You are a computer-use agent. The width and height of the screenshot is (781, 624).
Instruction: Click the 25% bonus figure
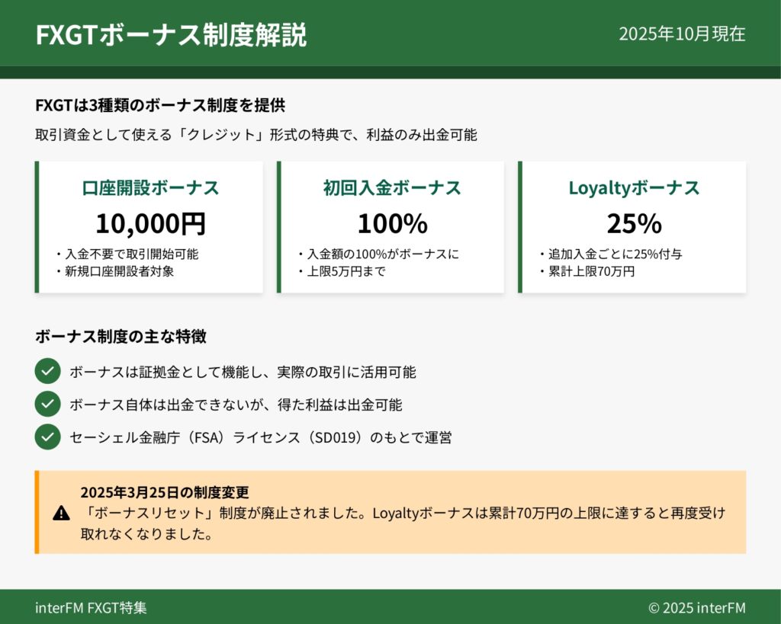(x=634, y=224)
